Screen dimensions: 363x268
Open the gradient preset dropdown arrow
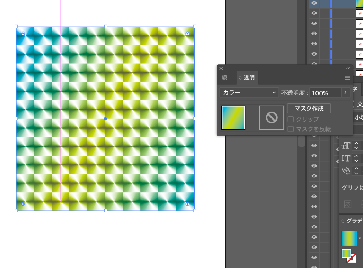[x=360, y=238]
